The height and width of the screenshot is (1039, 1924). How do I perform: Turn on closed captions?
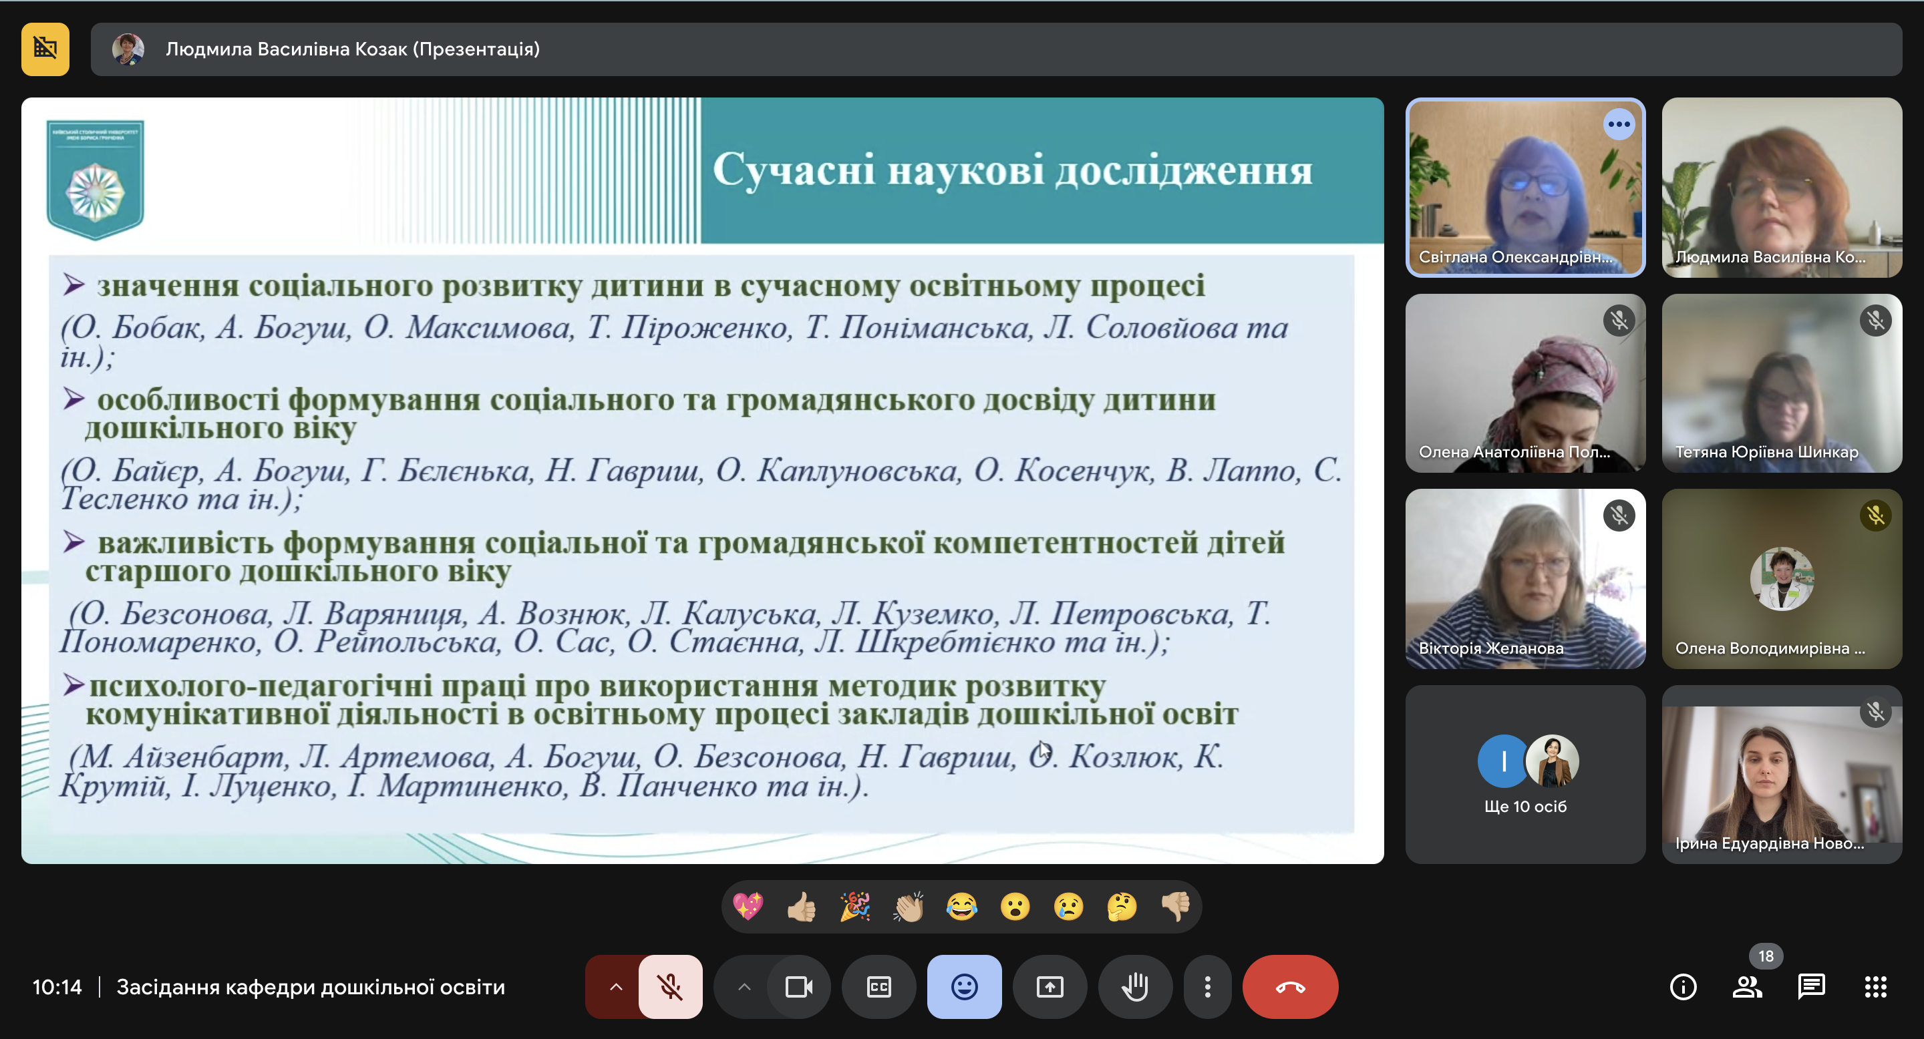click(x=878, y=987)
